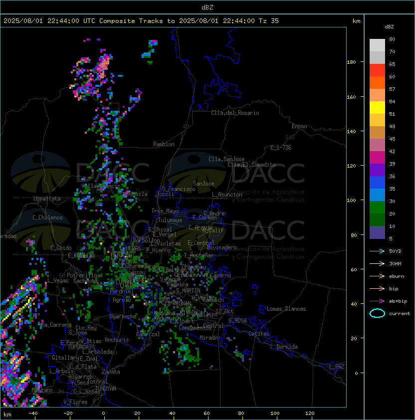The image size is (415, 420).
Task: Click the 'C_Chilenos' map label
Action: (47, 217)
